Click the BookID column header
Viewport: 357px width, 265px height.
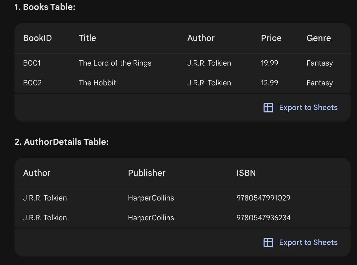(x=37, y=38)
